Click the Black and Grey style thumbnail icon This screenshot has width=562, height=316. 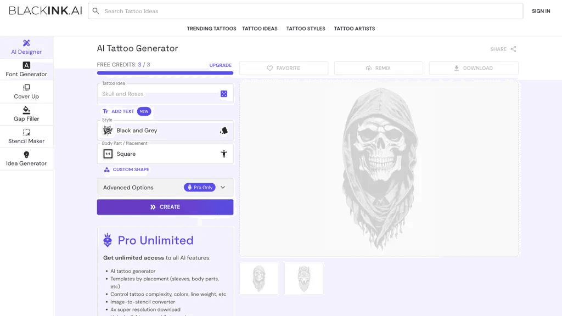(108, 131)
